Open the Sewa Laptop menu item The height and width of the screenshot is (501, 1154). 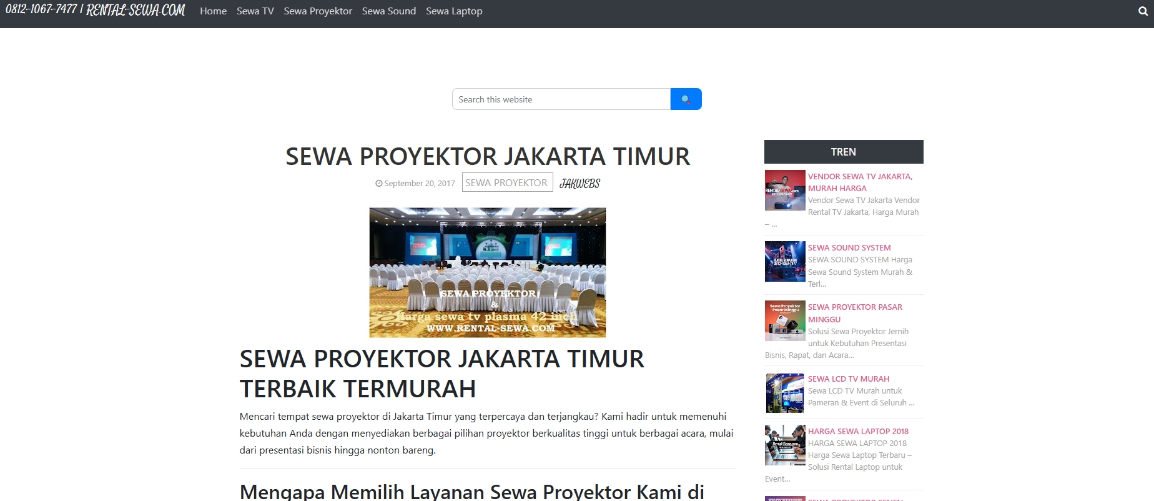tap(454, 11)
